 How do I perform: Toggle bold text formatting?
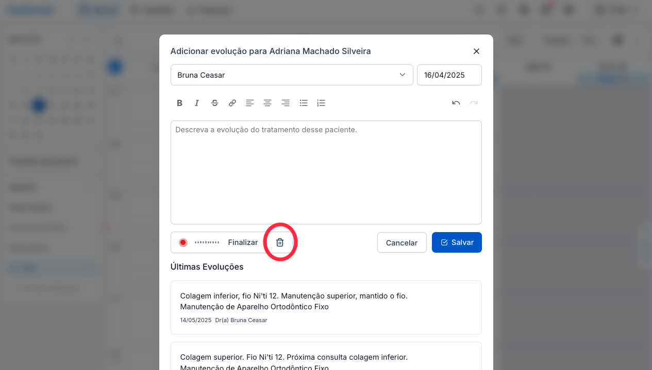point(179,103)
